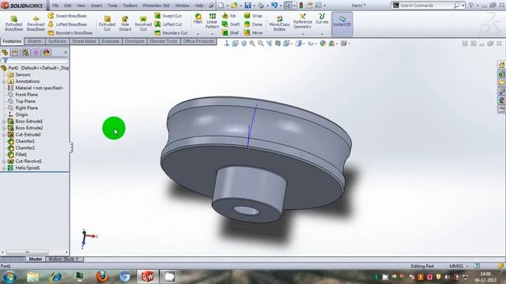Viewport: 506px width, 284px height.
Task: Select the Draft tool
Action: pos(231,24)
